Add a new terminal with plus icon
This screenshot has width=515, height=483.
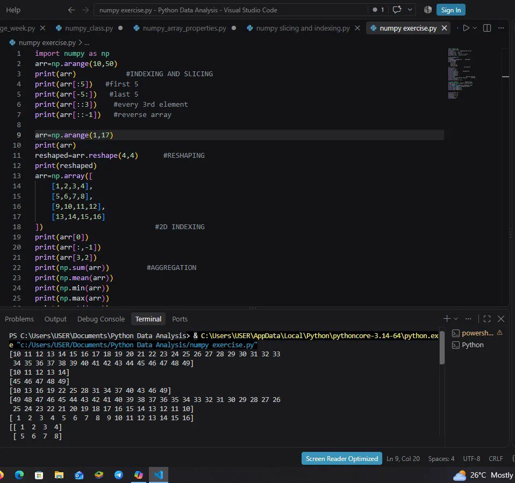point(447,319)
